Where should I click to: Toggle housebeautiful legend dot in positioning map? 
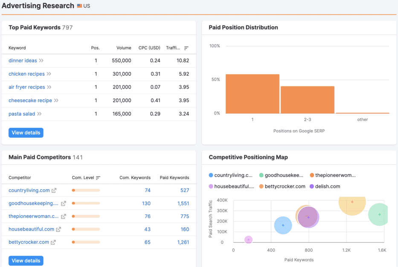pyautogui.click(x=211, y=186)
